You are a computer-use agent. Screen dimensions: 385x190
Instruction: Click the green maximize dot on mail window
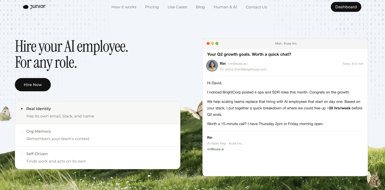point(217,43)
